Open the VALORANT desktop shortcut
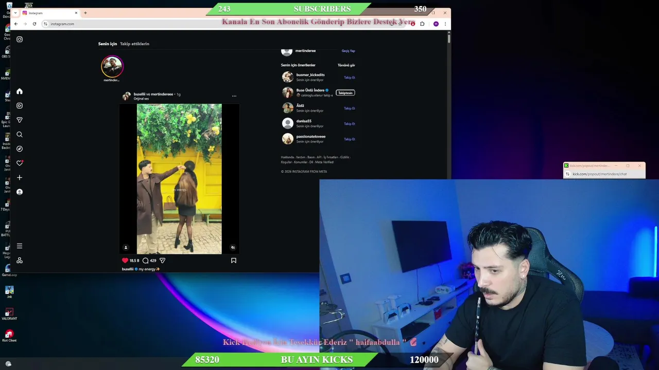The image size is (659, 370). click(9, 314)
